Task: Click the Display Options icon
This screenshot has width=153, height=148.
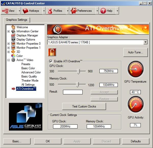Action: (x=13, y=40)
